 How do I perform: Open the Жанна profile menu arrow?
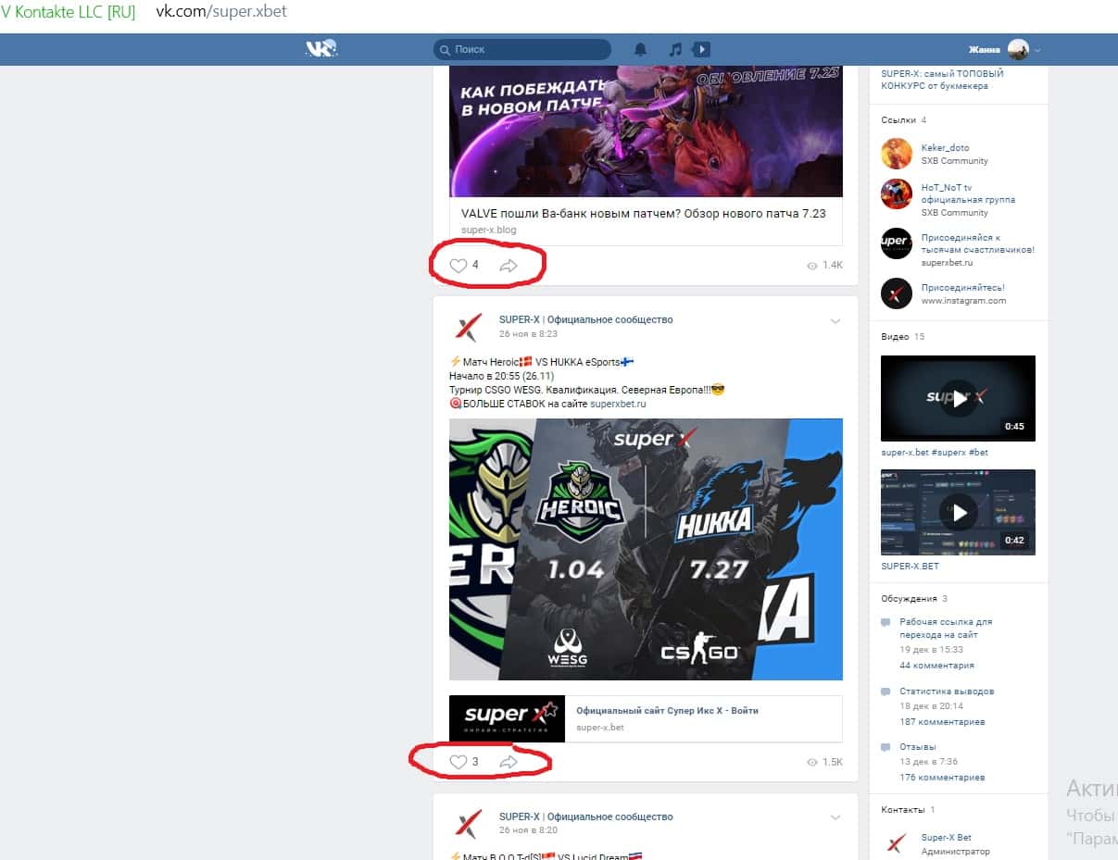click(1037, 50)
